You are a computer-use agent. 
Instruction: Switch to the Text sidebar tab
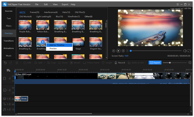coord(9,18)
